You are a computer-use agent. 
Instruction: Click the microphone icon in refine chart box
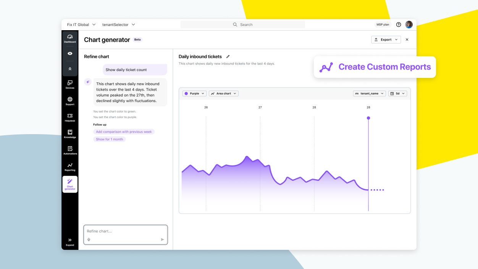coord(89,240)
